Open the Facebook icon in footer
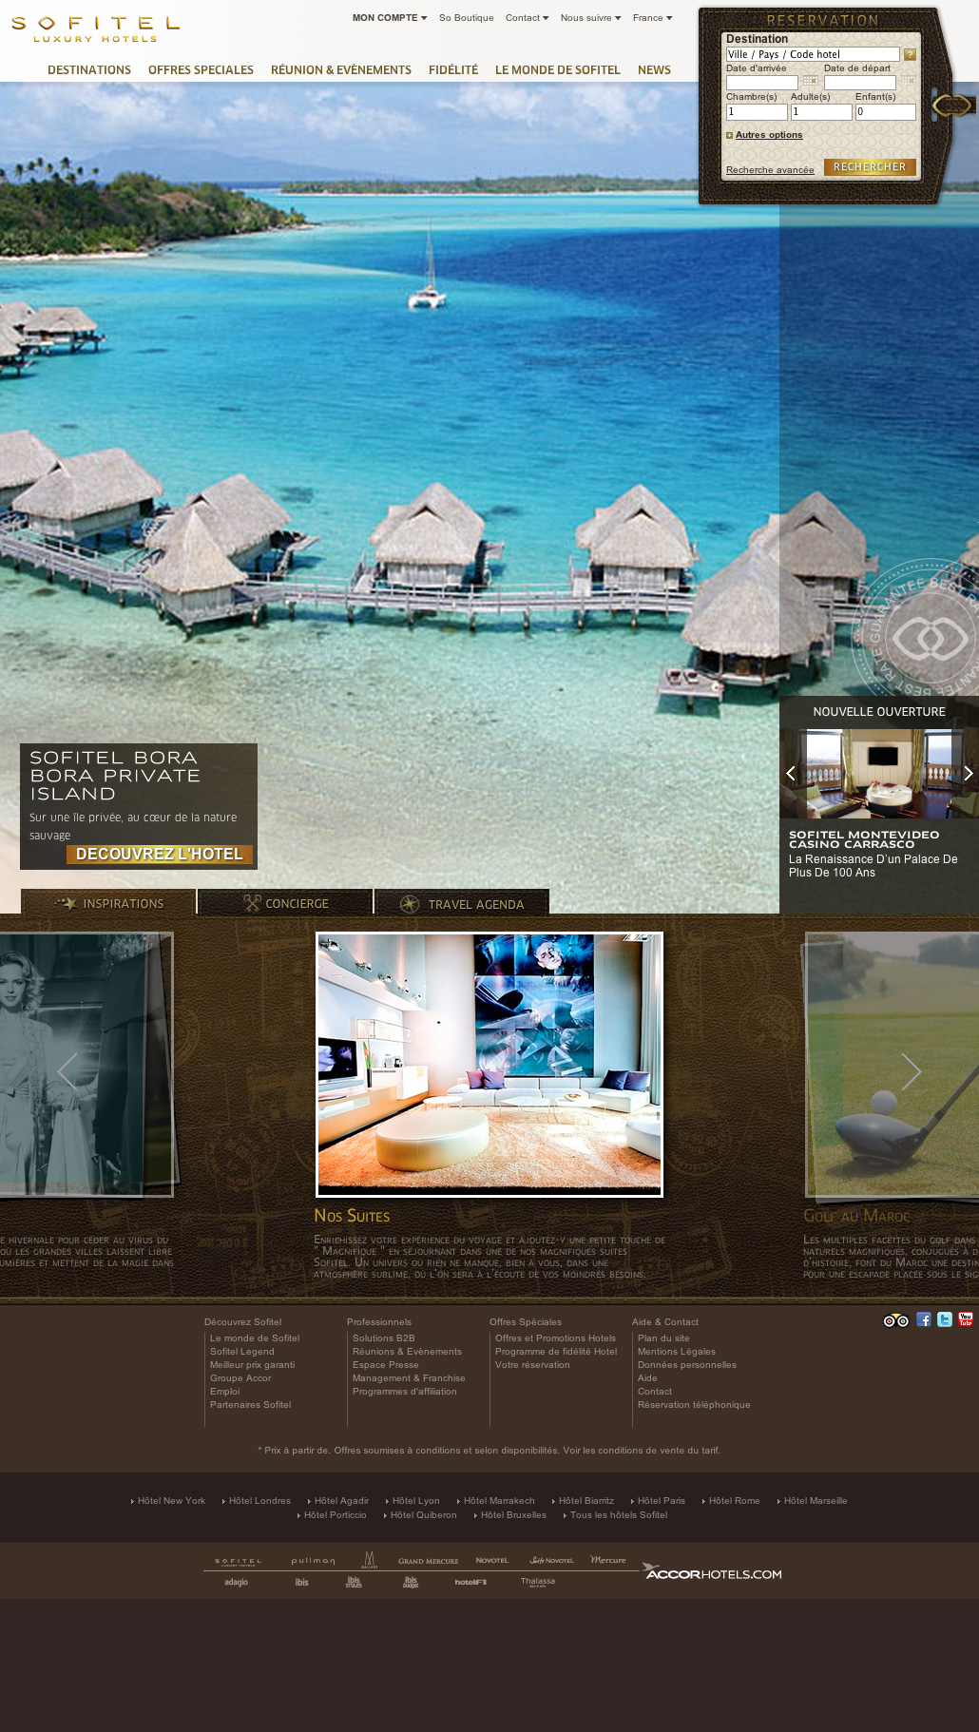The height and width of the screenshot is (1732, 979). 924,1319
